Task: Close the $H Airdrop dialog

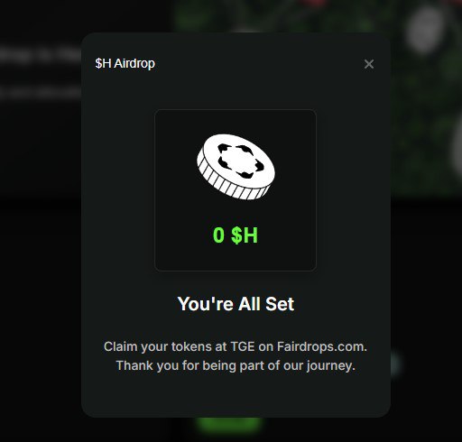Action: (x=369, y=64)
